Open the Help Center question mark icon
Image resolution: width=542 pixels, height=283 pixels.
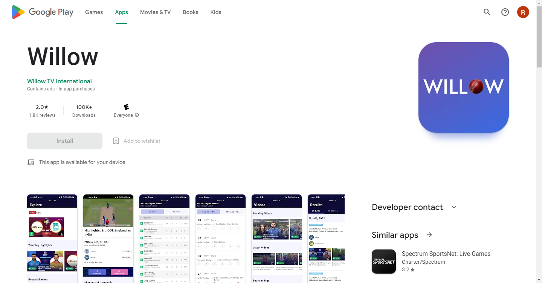(x=505, y=12)
